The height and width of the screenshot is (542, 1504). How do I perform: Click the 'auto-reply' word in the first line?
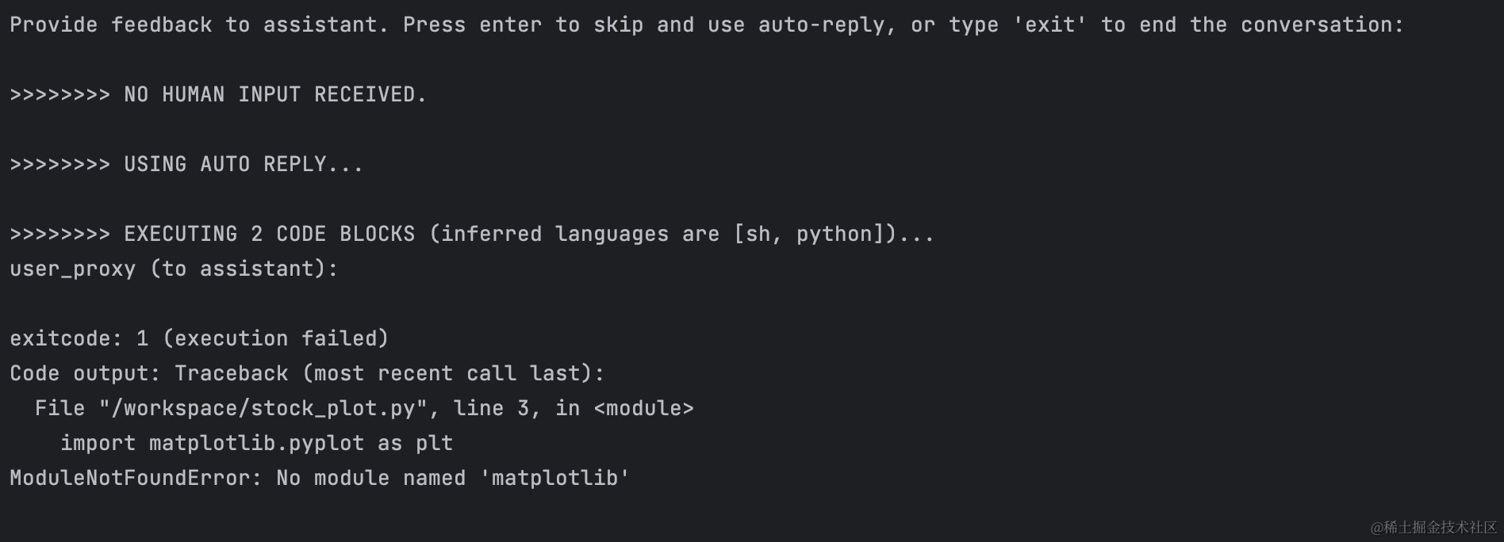pyautogui.click(x=821, y=25)
